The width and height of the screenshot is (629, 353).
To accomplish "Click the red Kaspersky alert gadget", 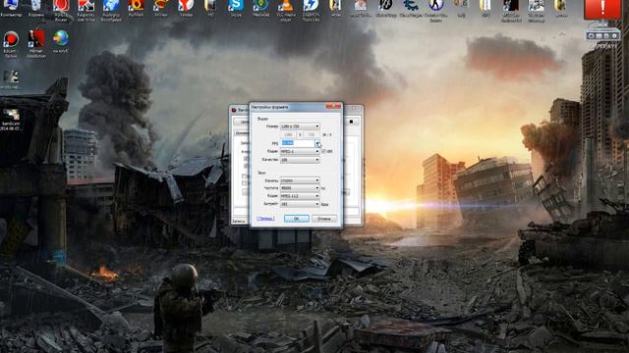I will click(601, 9).
